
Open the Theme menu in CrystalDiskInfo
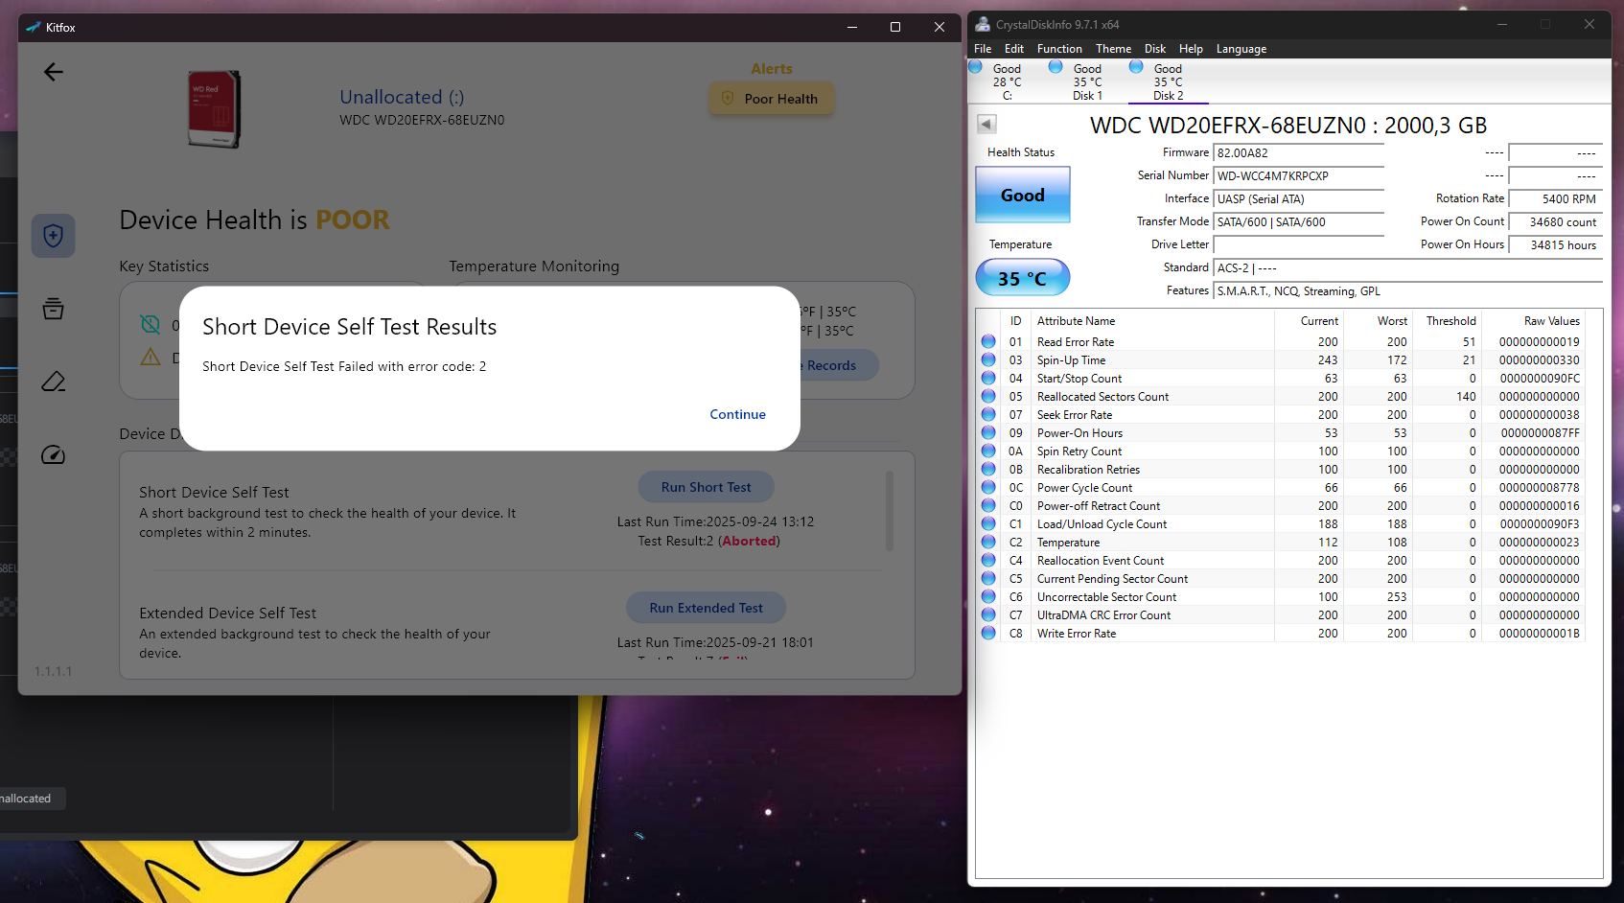click(1113, 49)
